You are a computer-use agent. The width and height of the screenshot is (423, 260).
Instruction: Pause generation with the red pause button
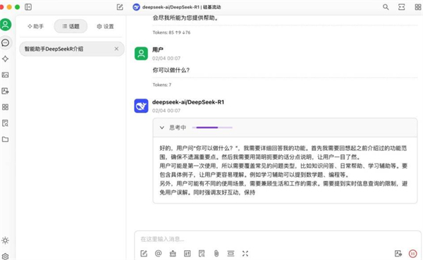(412, 254)
